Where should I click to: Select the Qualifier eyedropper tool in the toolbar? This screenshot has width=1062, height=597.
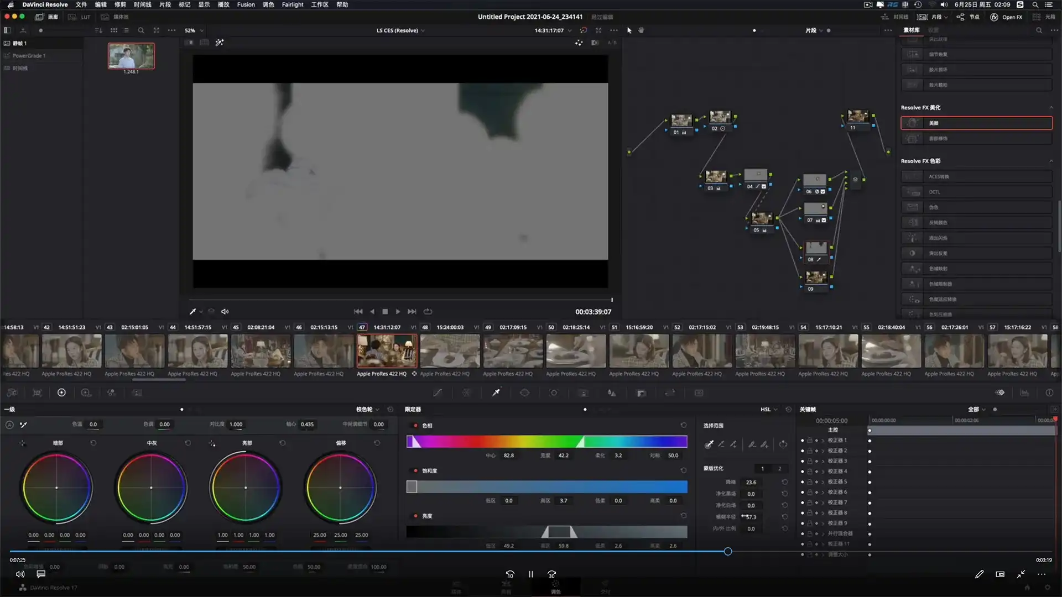496,392
